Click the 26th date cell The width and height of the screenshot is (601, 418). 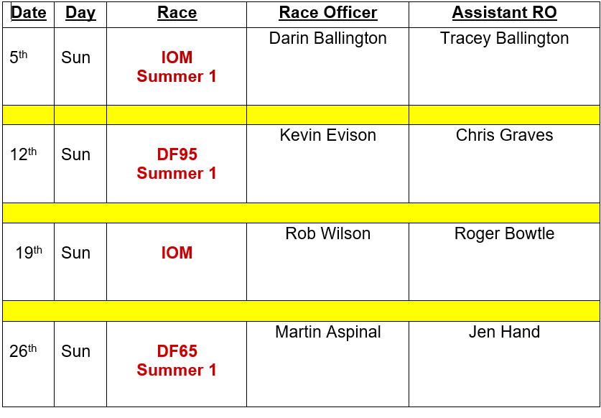click(x=23, y=351)
